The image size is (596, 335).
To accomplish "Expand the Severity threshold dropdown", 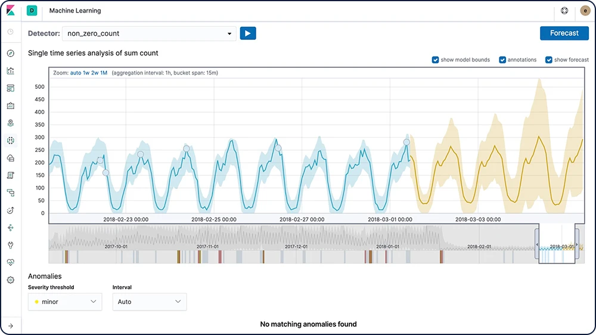I will tap(65, 302).
